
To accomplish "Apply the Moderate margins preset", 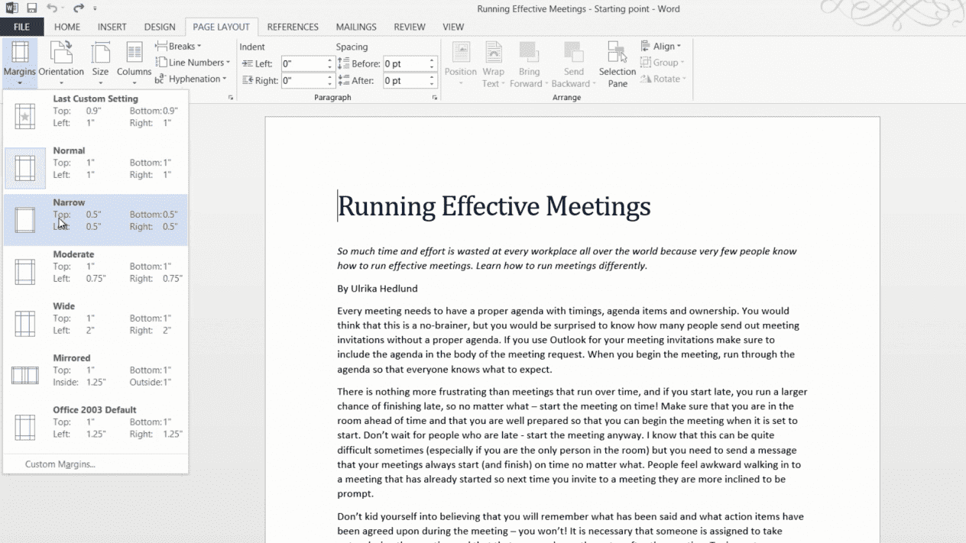I will (x=96, y=272).
